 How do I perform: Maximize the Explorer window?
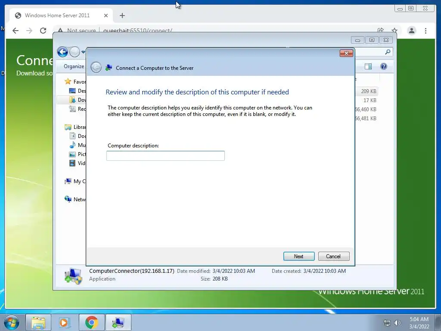pos(372,40)
